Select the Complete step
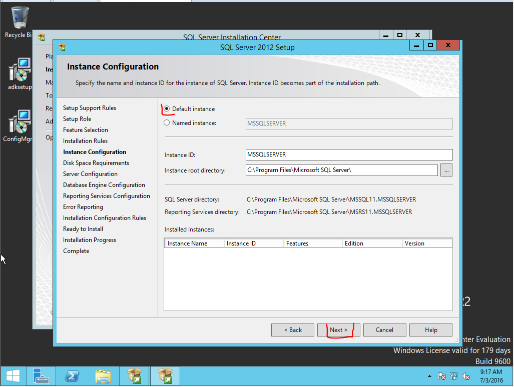 (76, 251)
